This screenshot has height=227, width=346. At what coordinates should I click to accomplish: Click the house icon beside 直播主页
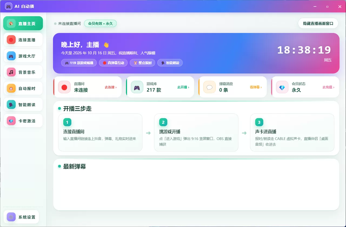[11, 24]
